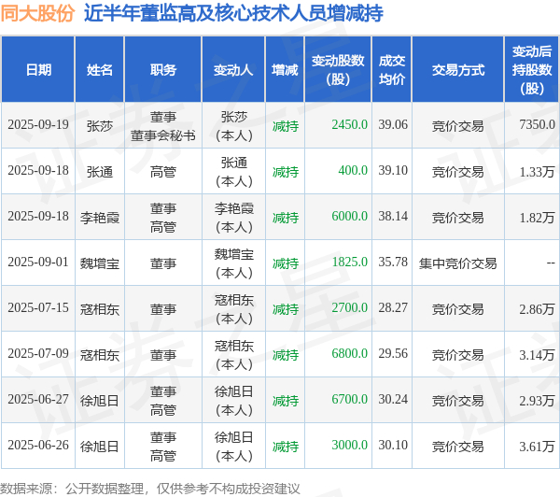Click the 变动后持股数(股) column header
Viewport: 560px width, 497px height.
tap(532, 70)
